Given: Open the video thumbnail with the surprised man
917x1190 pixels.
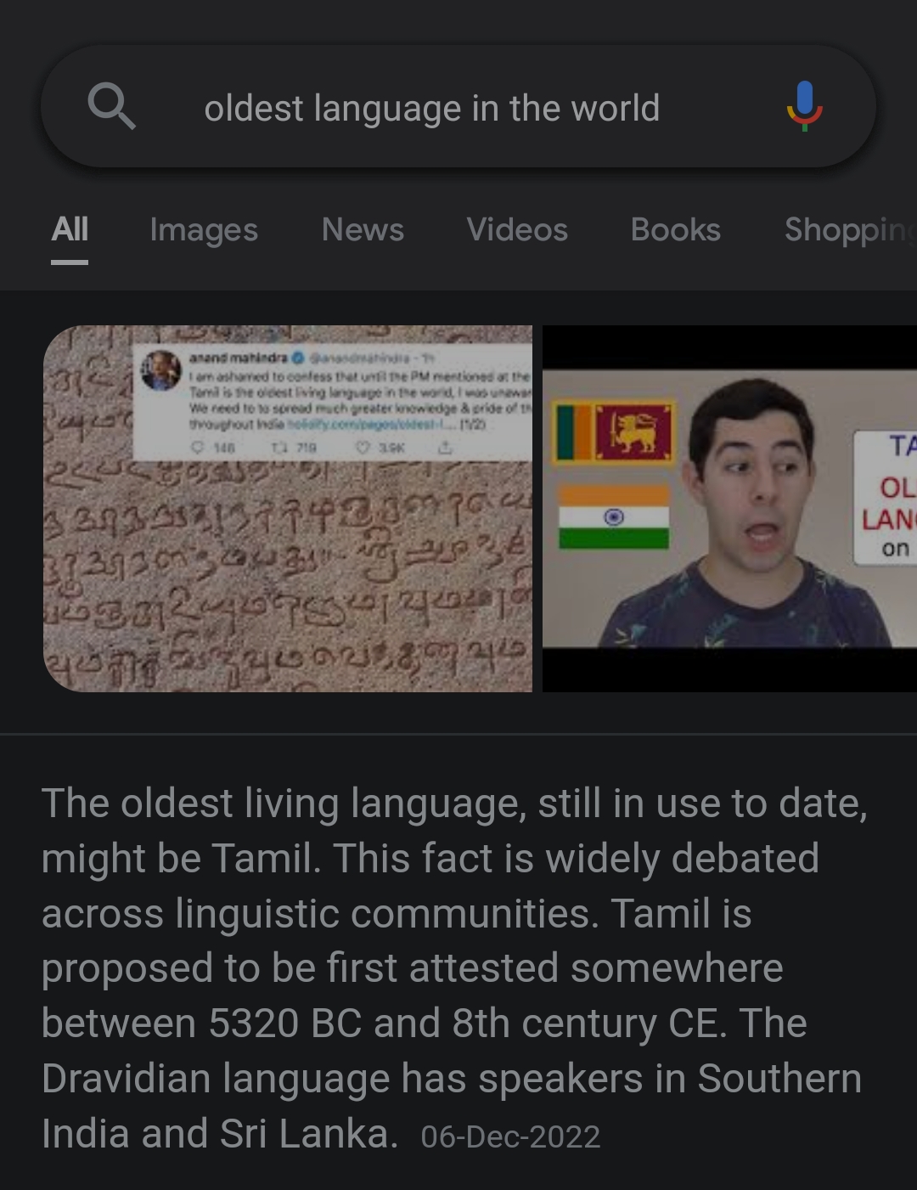Looking at the screenshot, I should pos(729,508).
